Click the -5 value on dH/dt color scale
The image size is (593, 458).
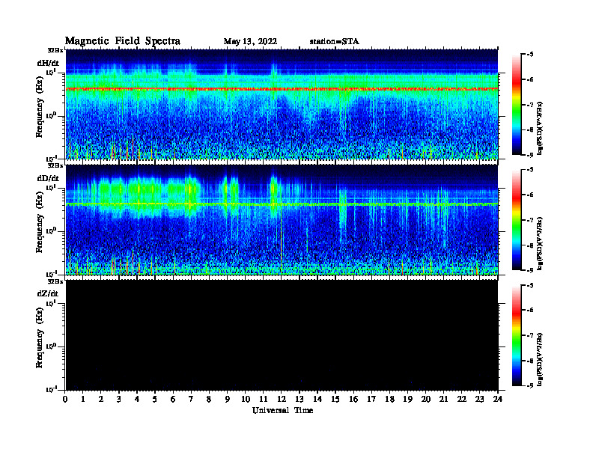pos(530,55)
